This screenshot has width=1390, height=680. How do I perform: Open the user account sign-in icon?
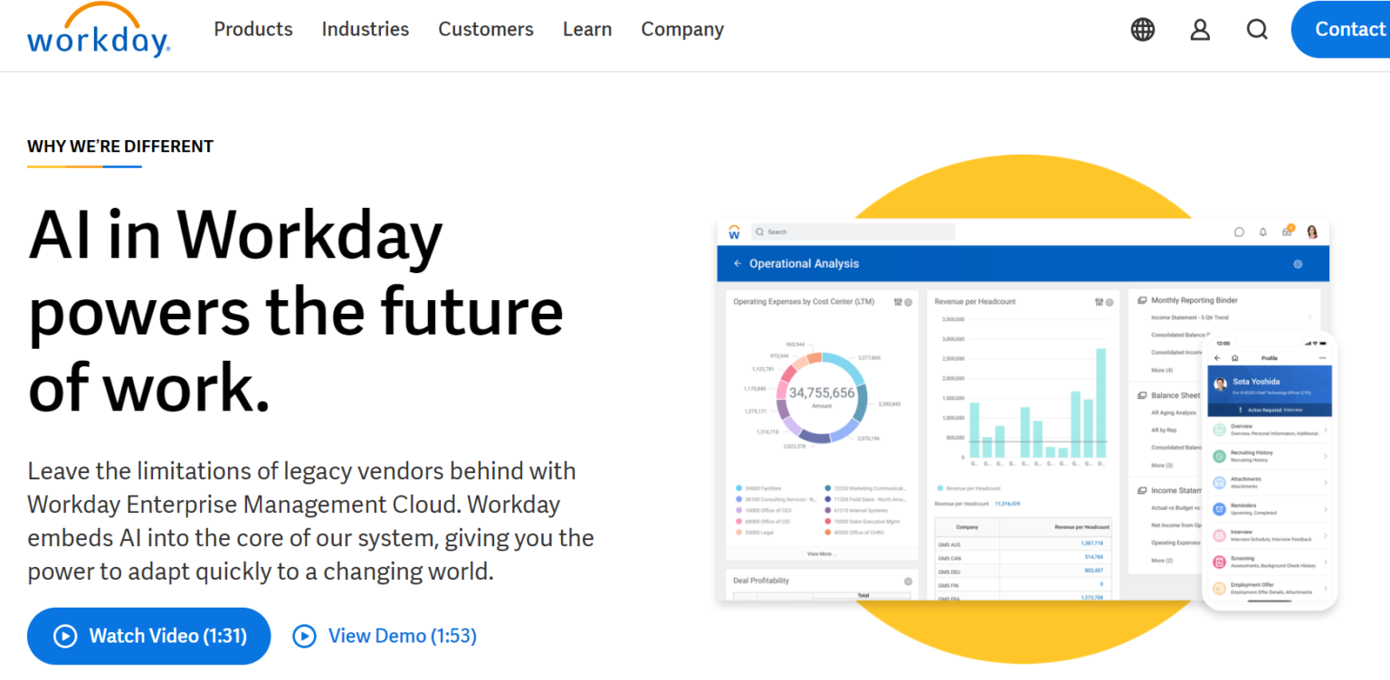pos(1200,30)
